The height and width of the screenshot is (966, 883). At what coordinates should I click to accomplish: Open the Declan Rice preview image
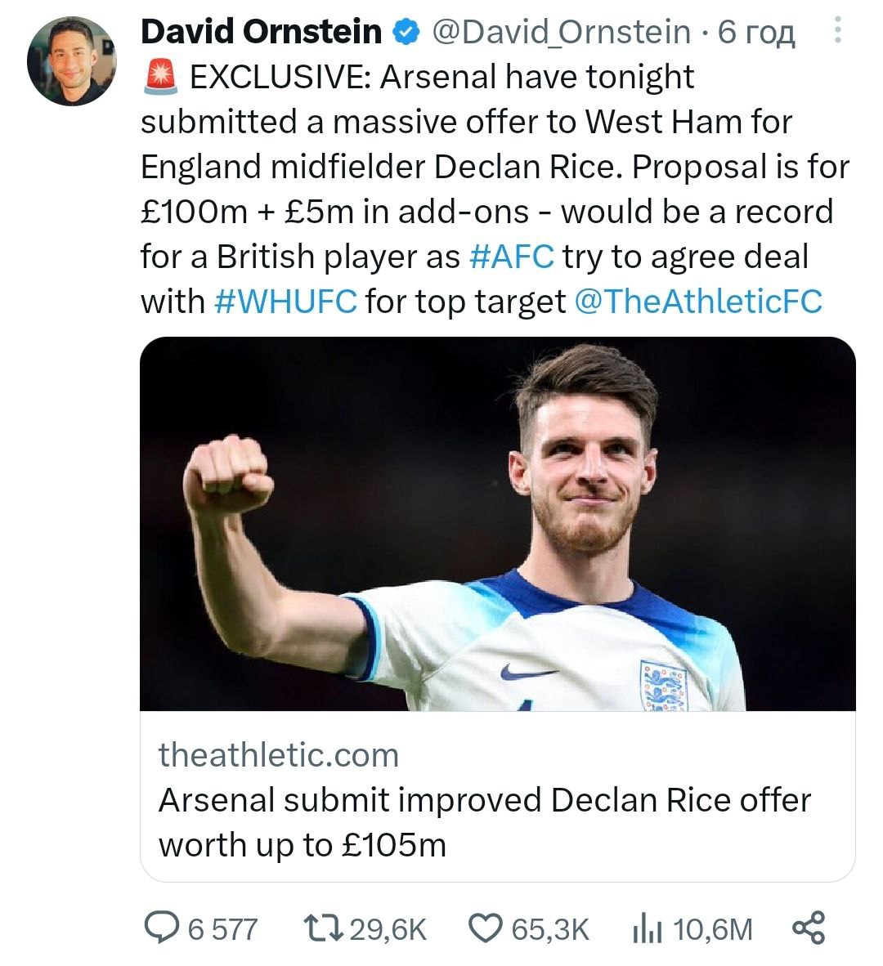click(x=497, y=524)
